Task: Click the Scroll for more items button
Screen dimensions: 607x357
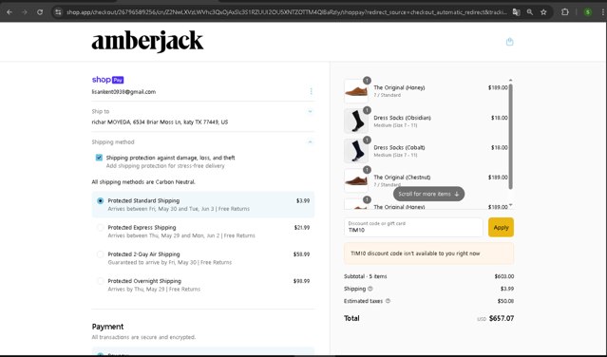Action: tap(428, 194)
